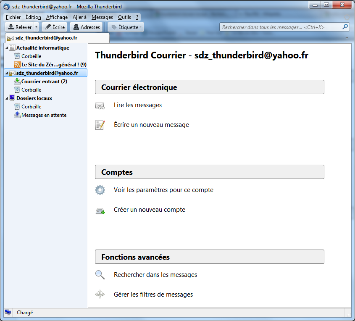Open the Fichier menu
Screen dimensions: 355x321
(x=13, y=17)
